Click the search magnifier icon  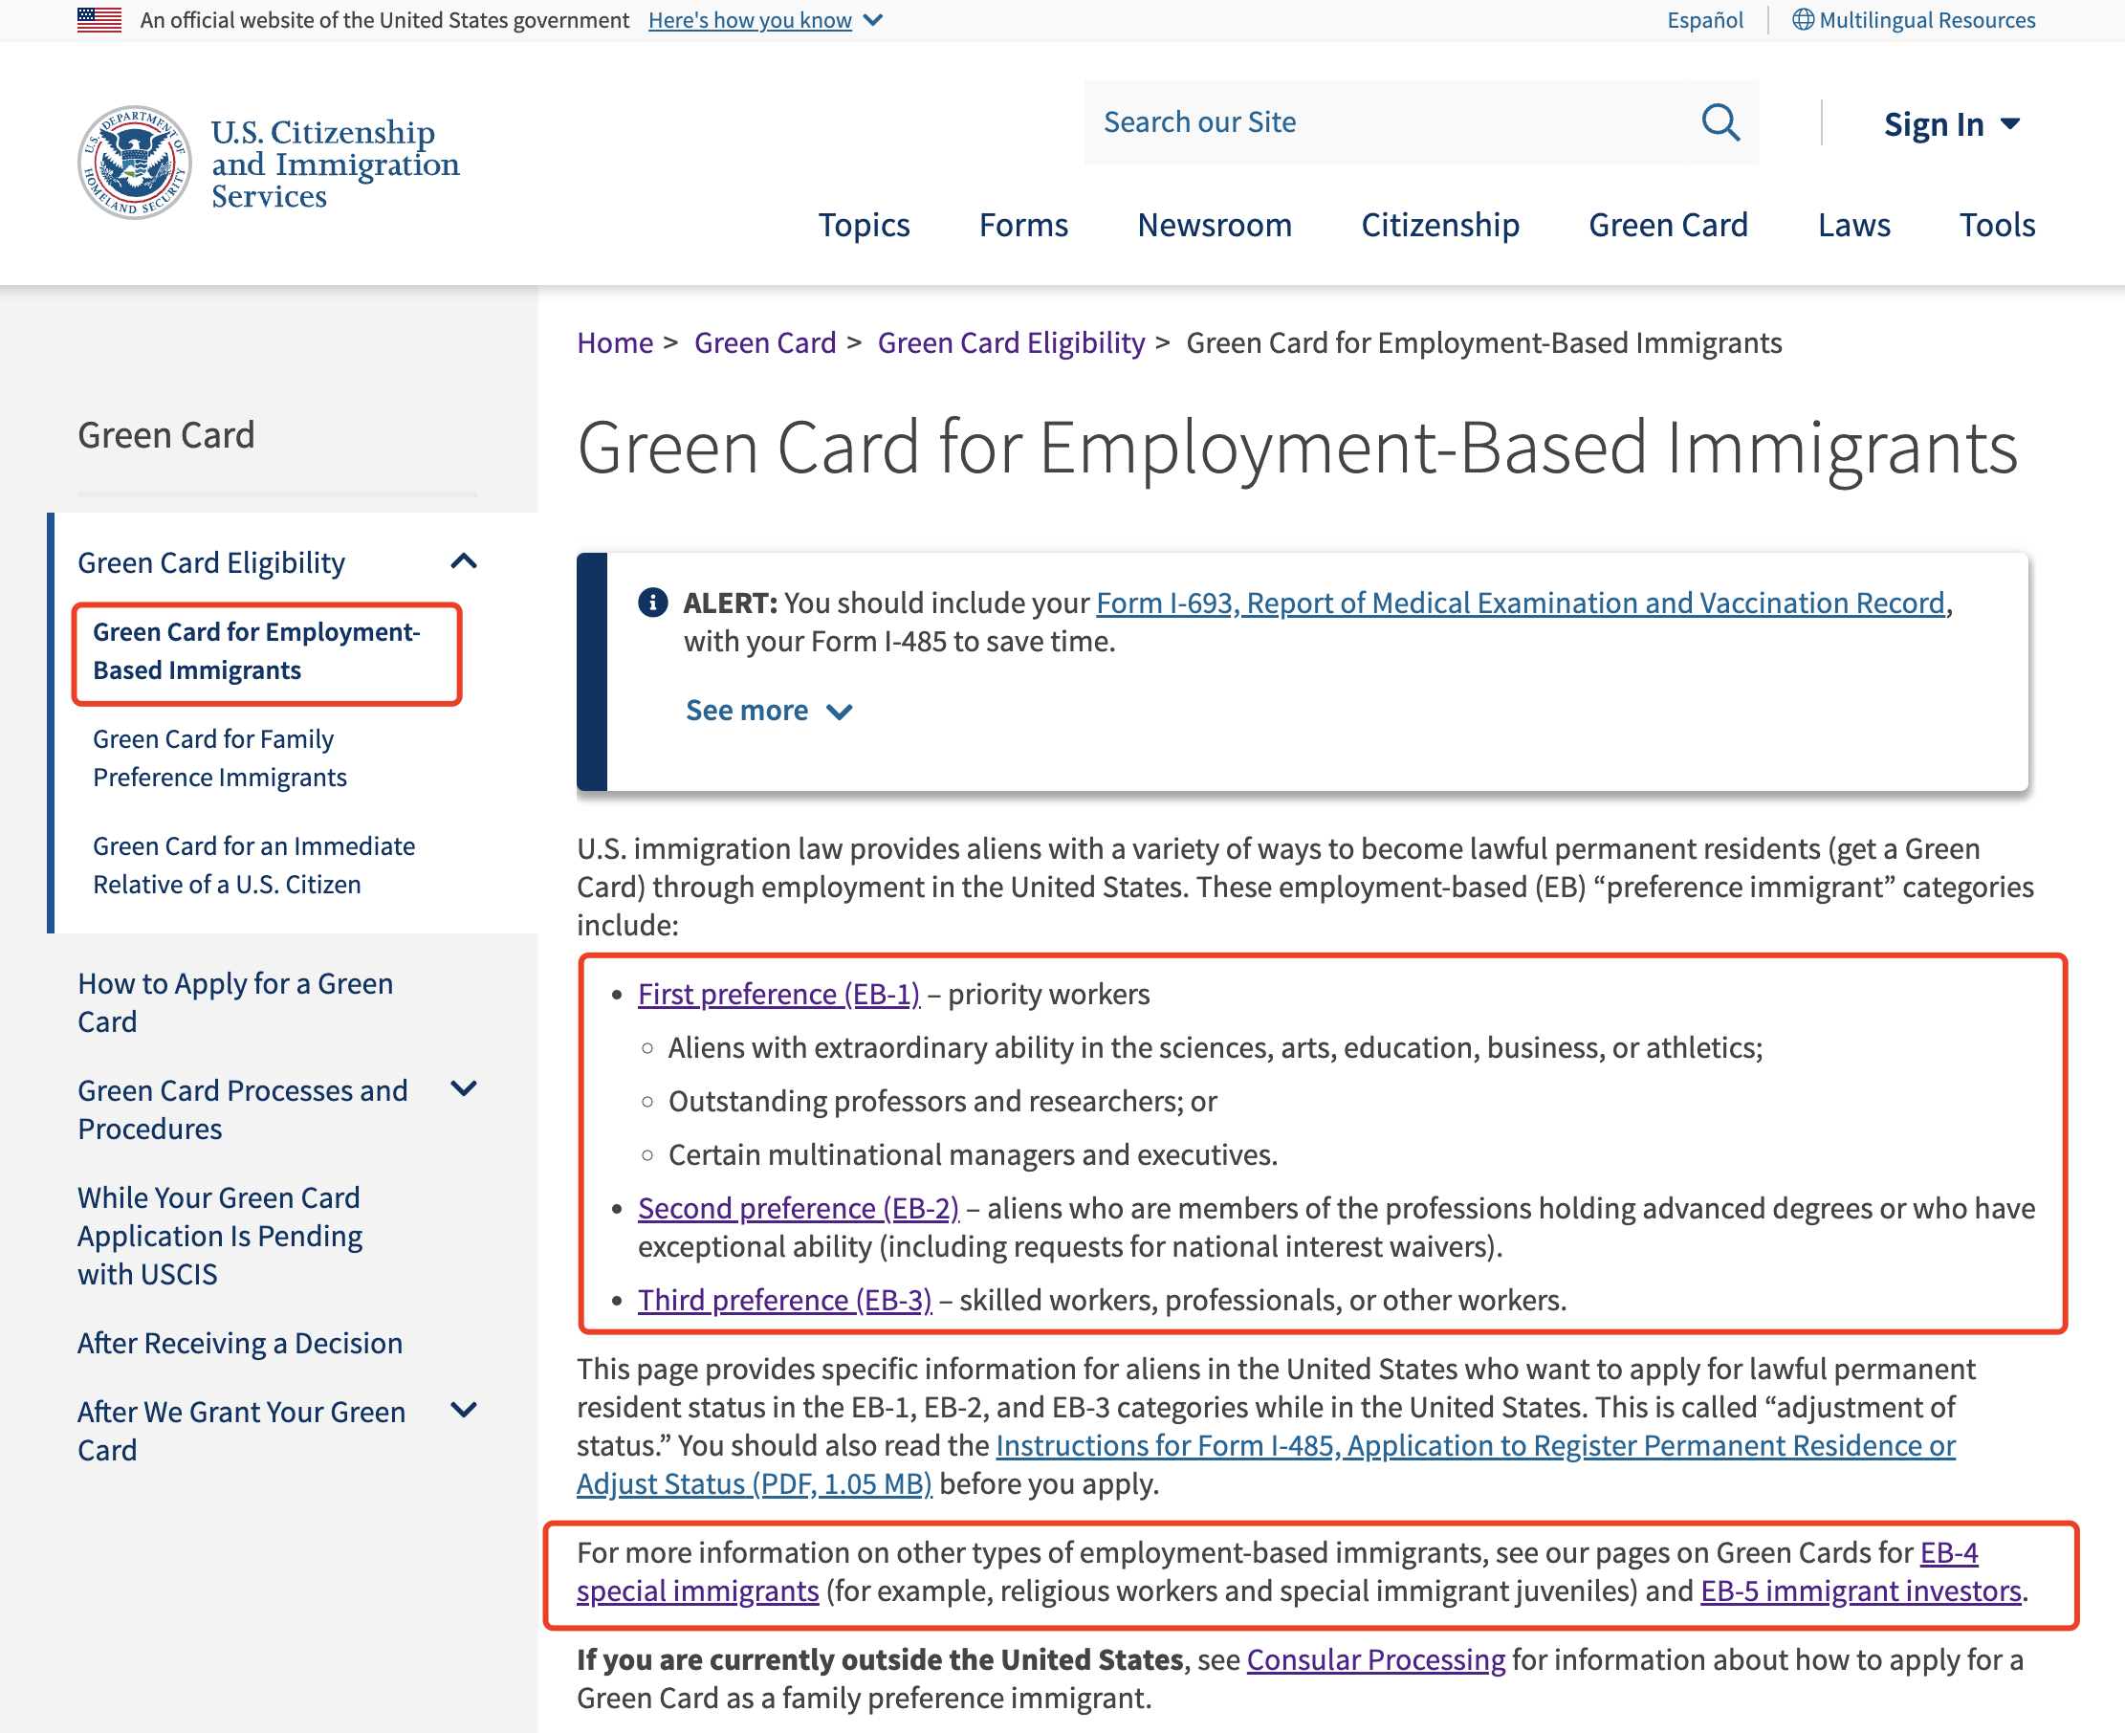click(1720, 122)
